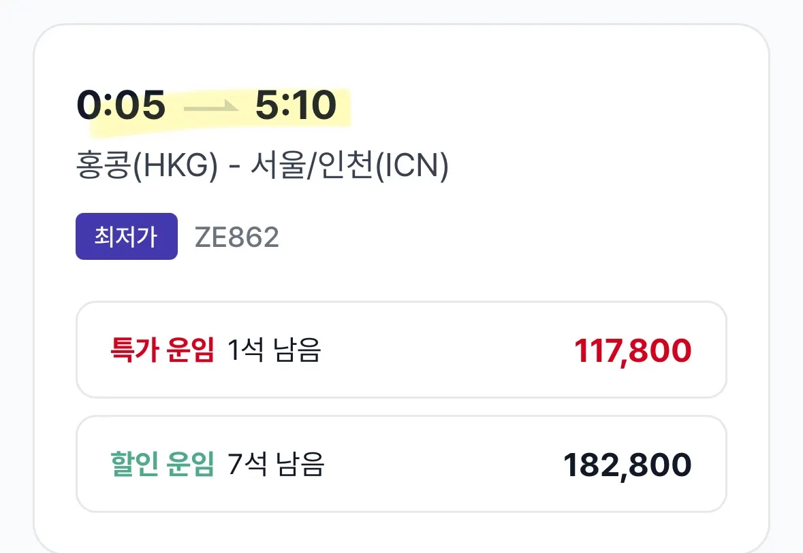Click the departure time 0:05

[x=121, y=106]
